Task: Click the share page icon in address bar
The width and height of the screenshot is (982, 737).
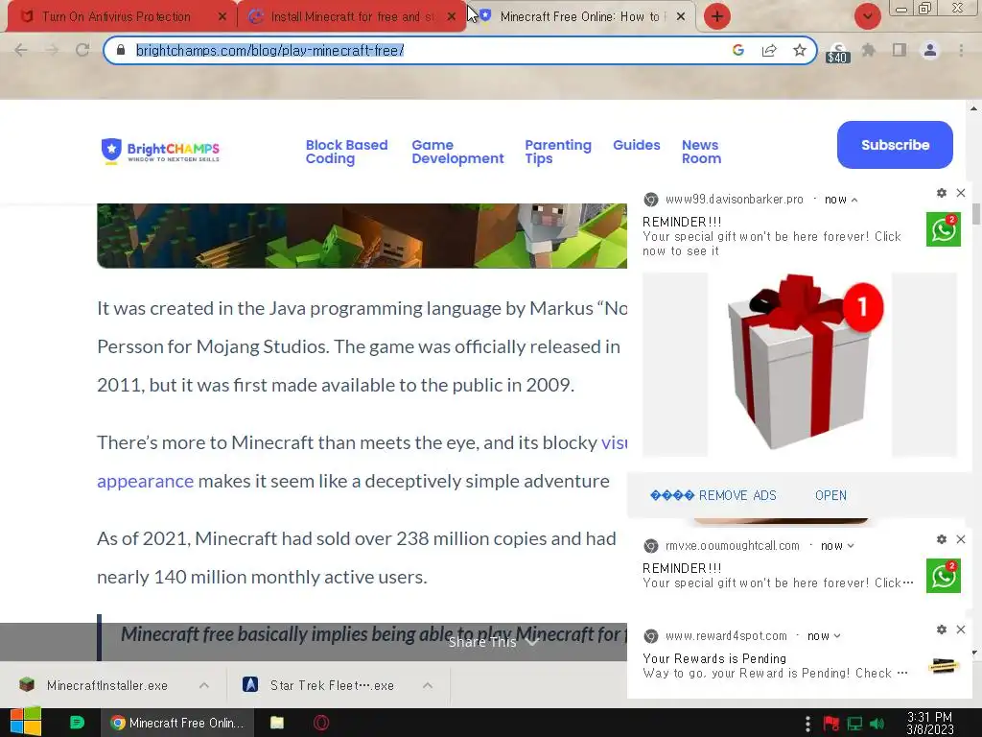Action: tap(769, 50)
